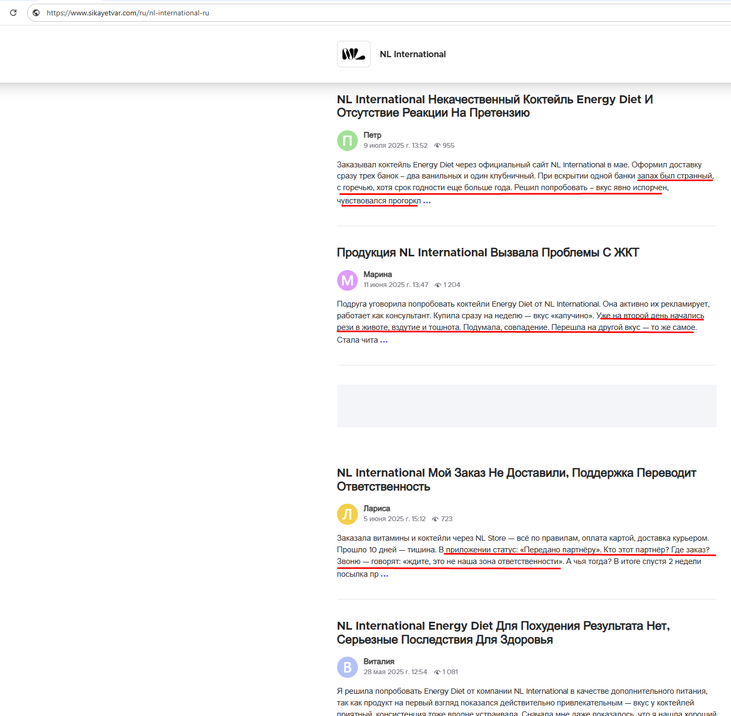This screenshot has width=731, height=716.
Task: Select date 28 мая 2025 г. 12:54
Action: click(395, 672)
